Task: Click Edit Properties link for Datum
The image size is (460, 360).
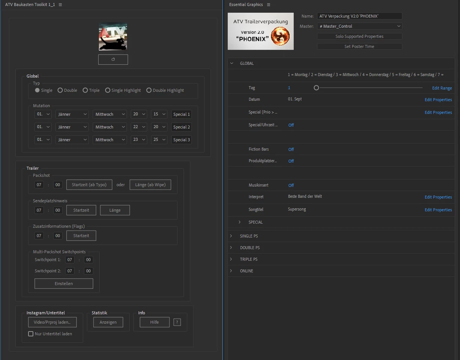Action: tap(438, 100)
